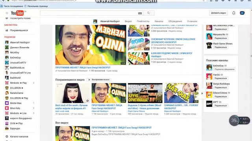
Task: Open the on-screen keyboard icon in search box
Action: [x=140, y=13]
